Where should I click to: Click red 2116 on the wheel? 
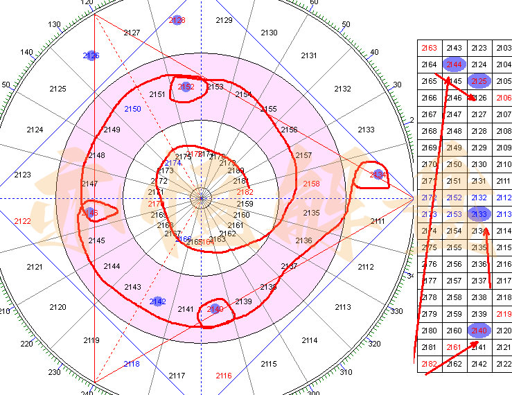click(224, 376)
